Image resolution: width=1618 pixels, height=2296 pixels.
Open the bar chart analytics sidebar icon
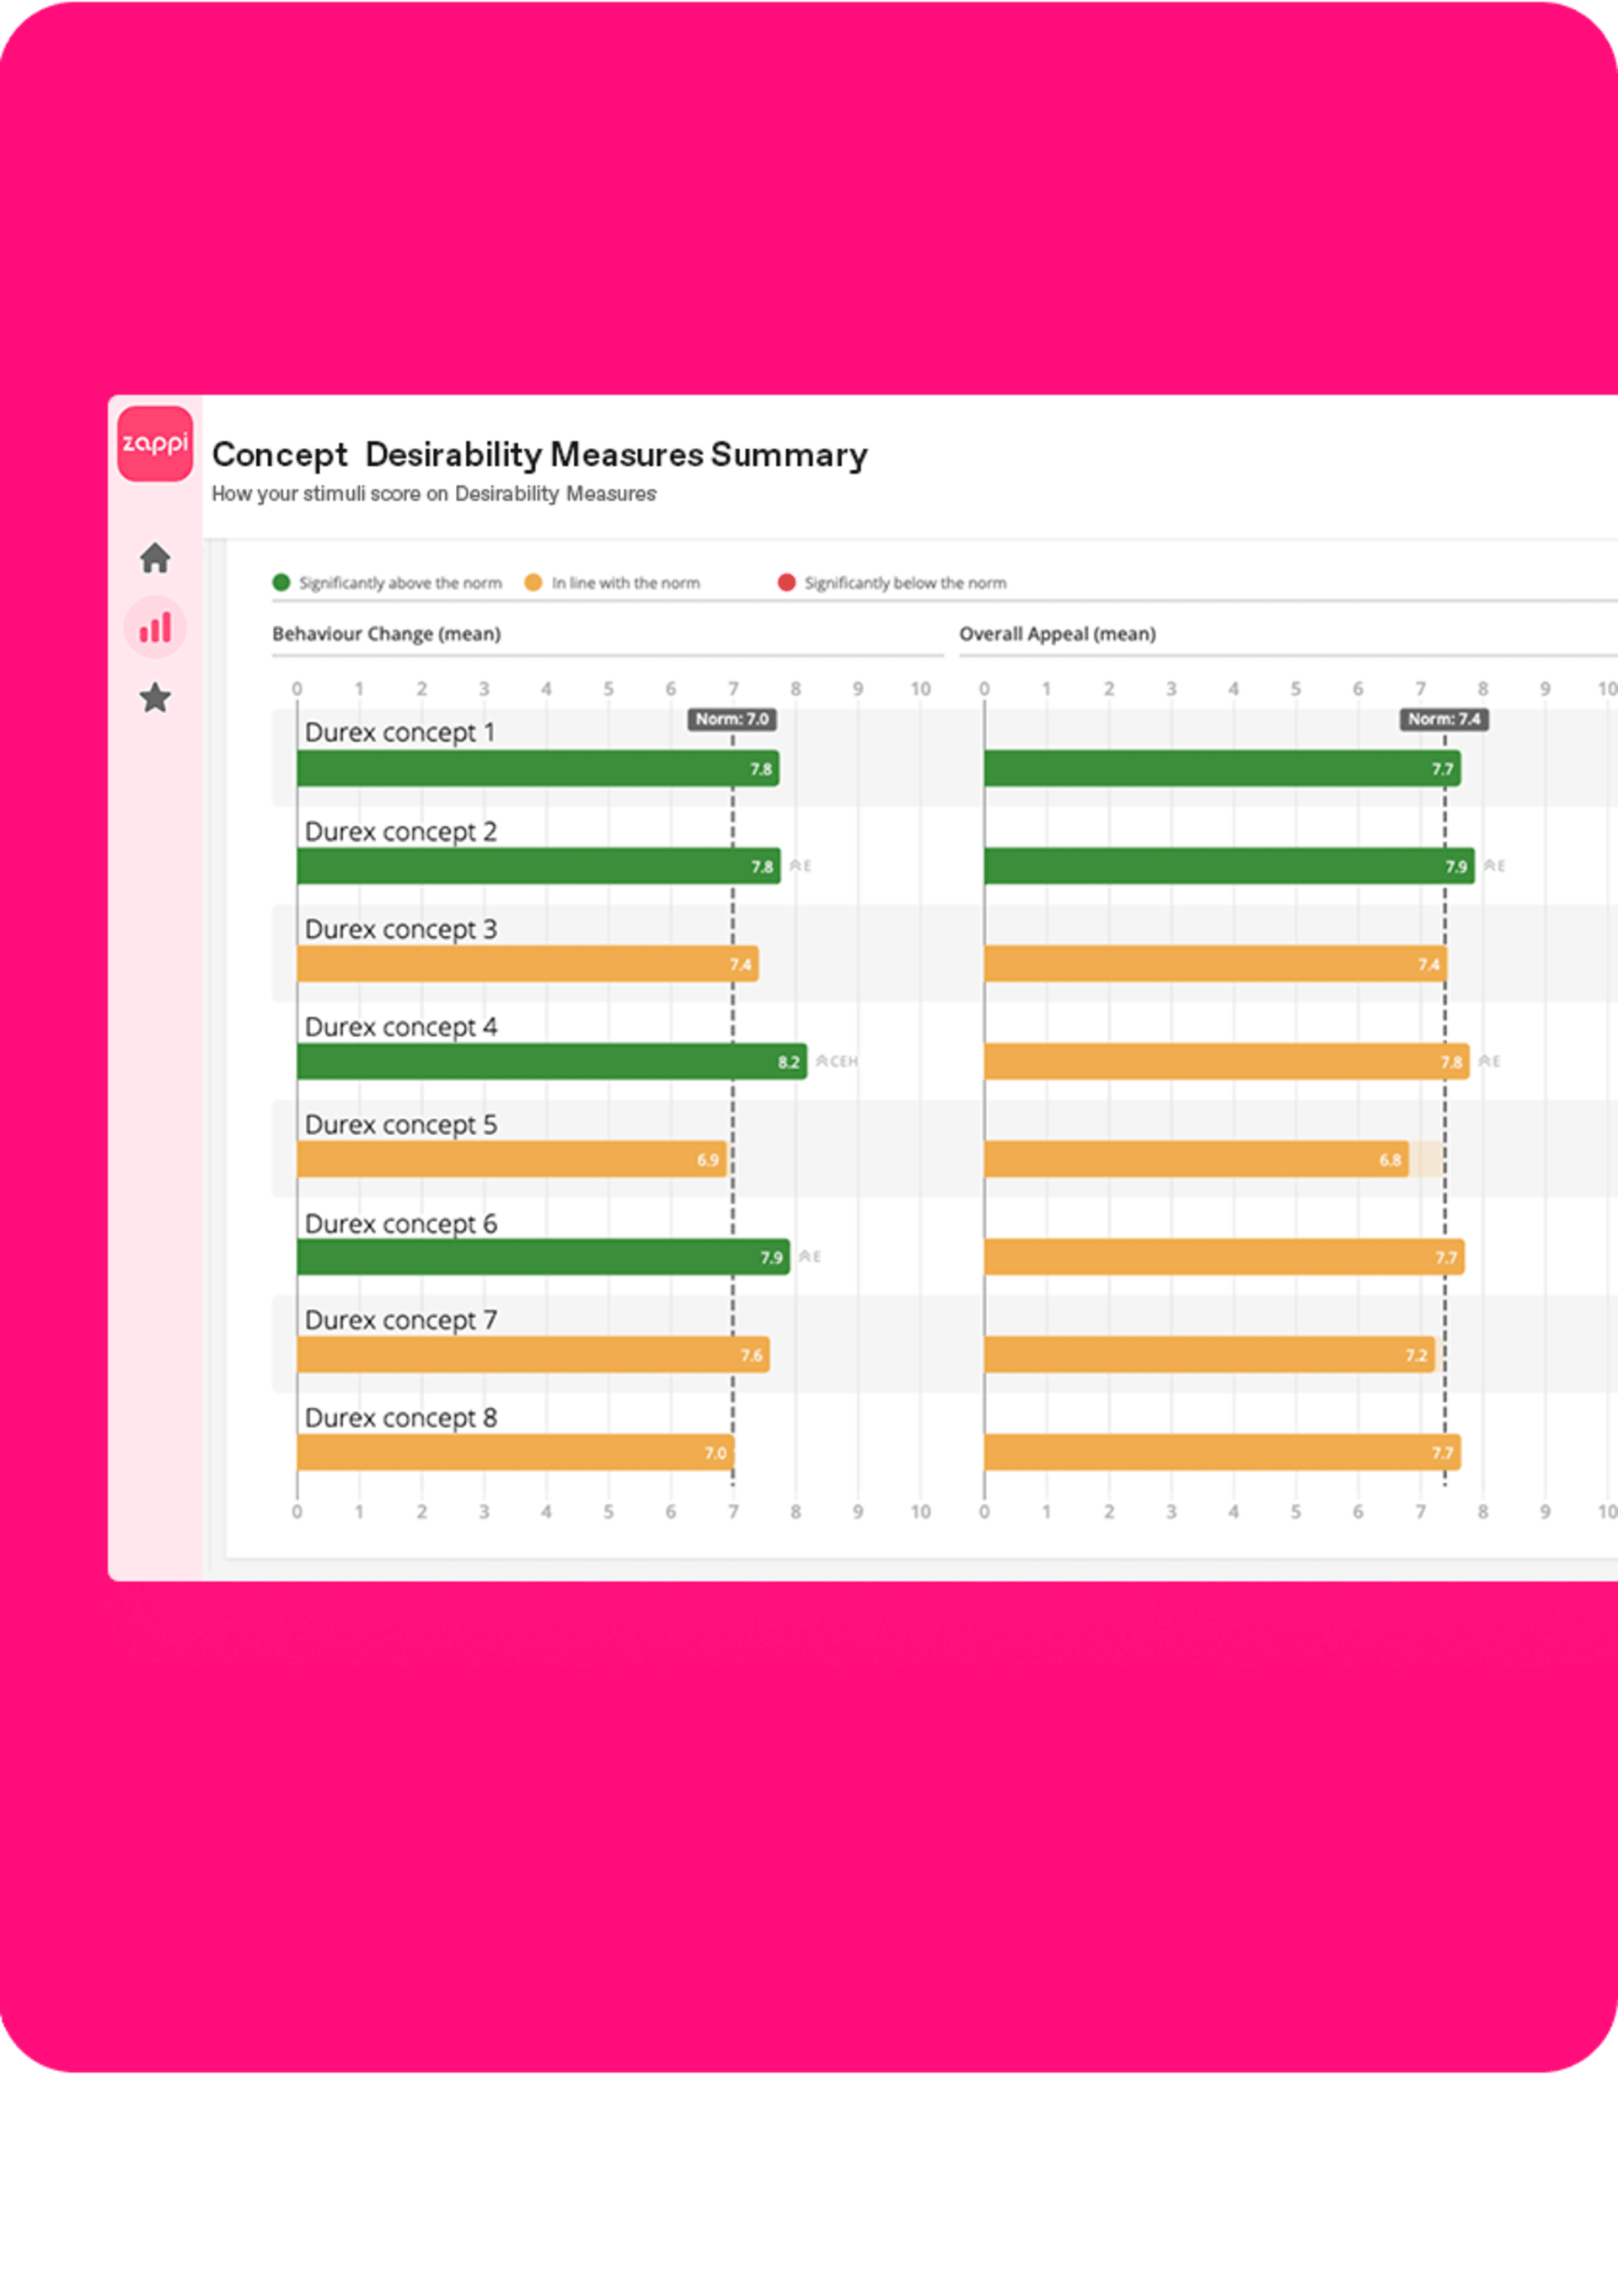pos(155,628)
